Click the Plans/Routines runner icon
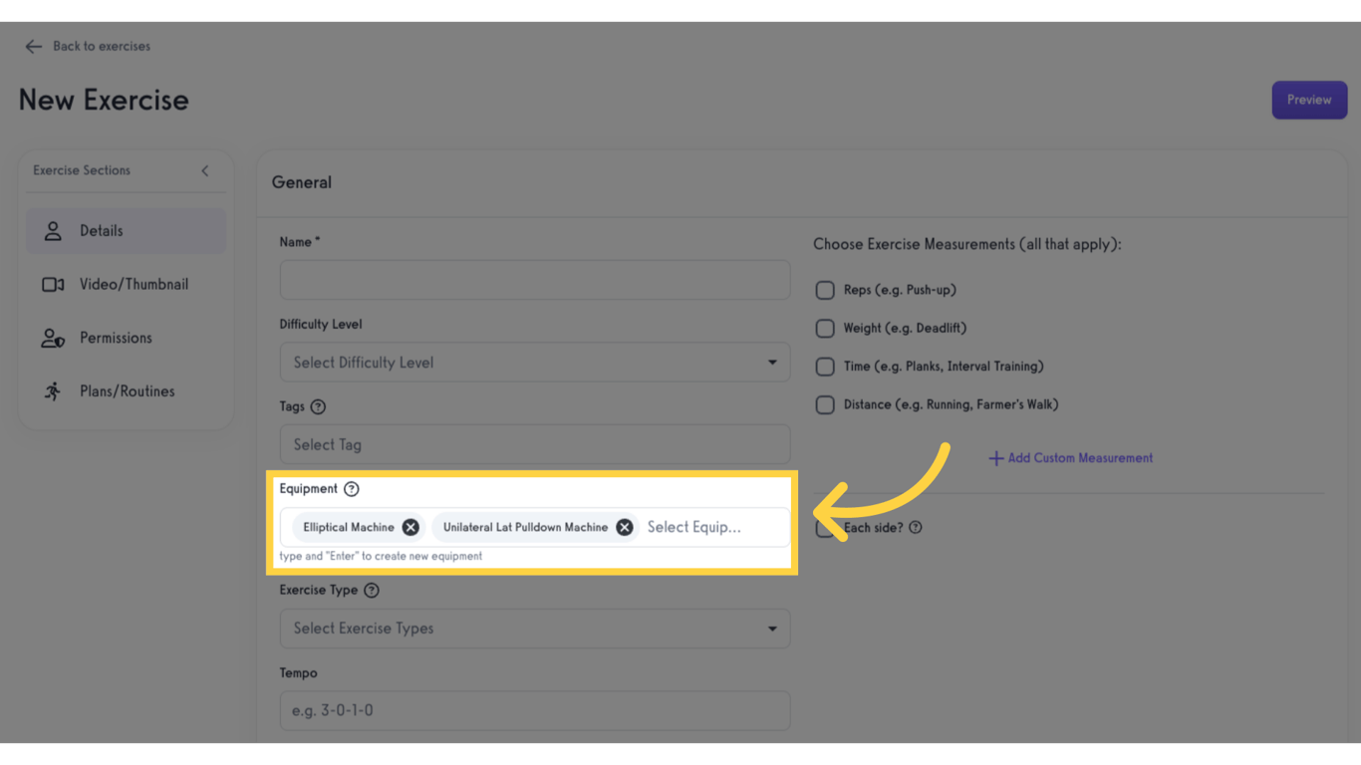 (x=53, y=390)
